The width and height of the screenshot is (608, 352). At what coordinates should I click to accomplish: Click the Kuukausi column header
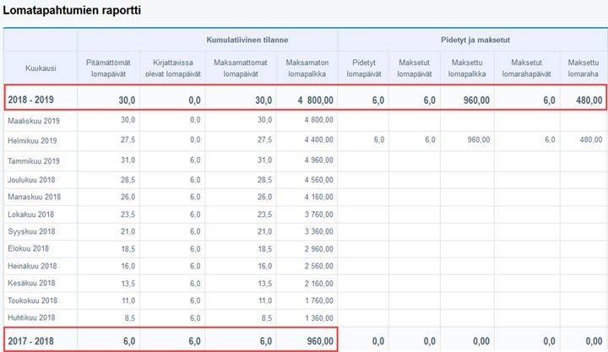40,67
